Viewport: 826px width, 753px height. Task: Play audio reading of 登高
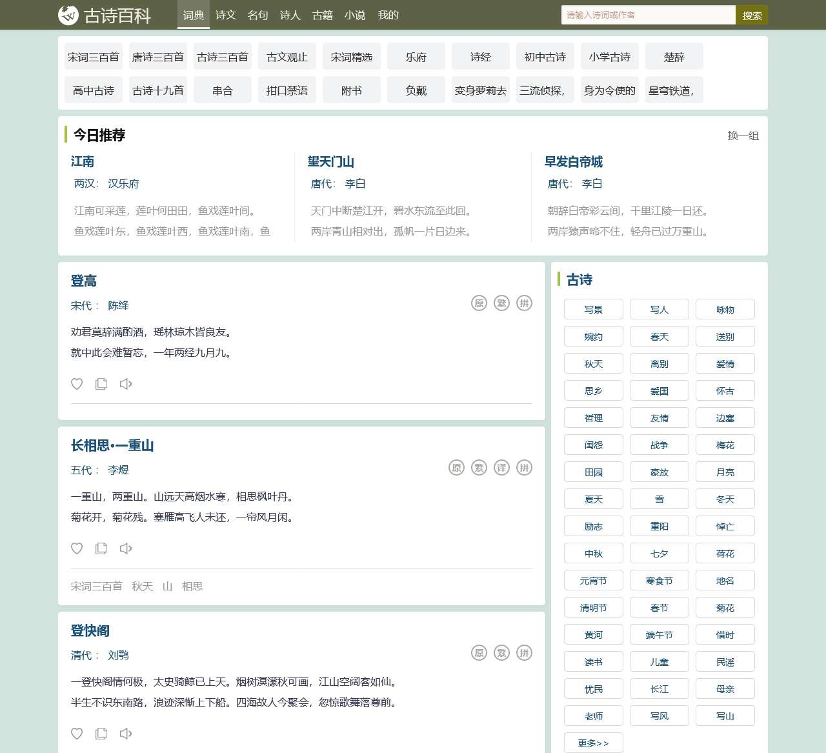tap(126, 384)
